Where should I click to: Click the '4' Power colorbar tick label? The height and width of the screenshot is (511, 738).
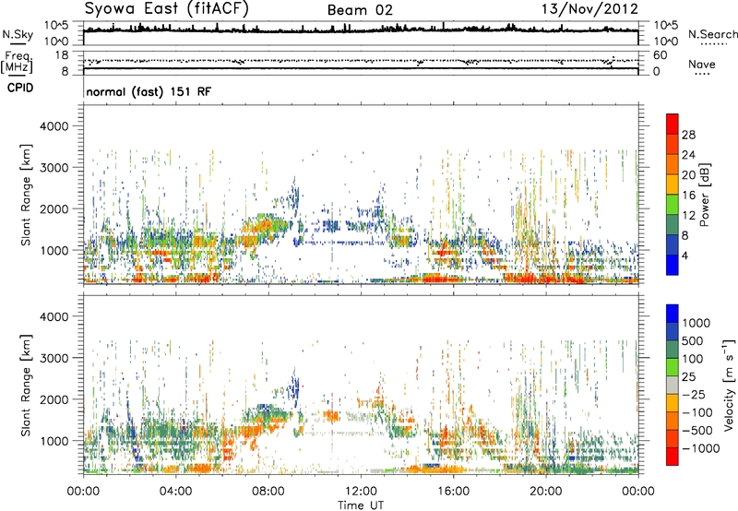[x=684, y=256]
